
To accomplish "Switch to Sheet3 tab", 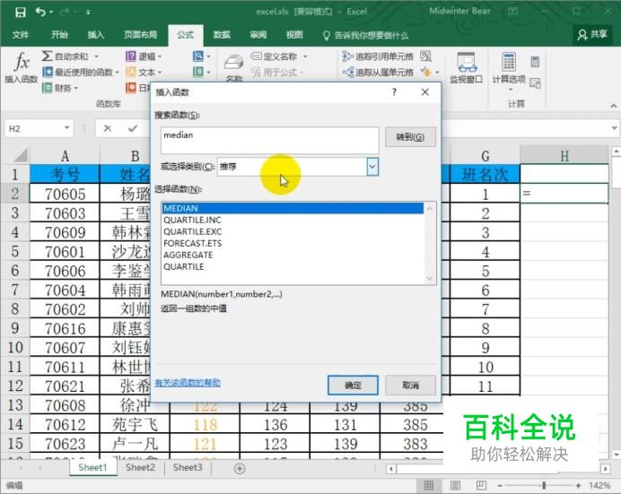I will click(x=188, y=467).
